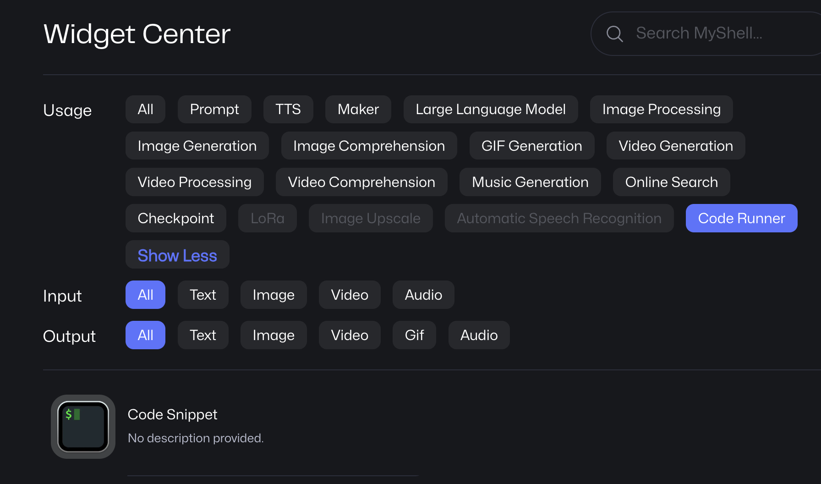This screenshot has width=821, height=484.
Task: Choose Music Generation usage filter
Action: click(x=530, y=182)
